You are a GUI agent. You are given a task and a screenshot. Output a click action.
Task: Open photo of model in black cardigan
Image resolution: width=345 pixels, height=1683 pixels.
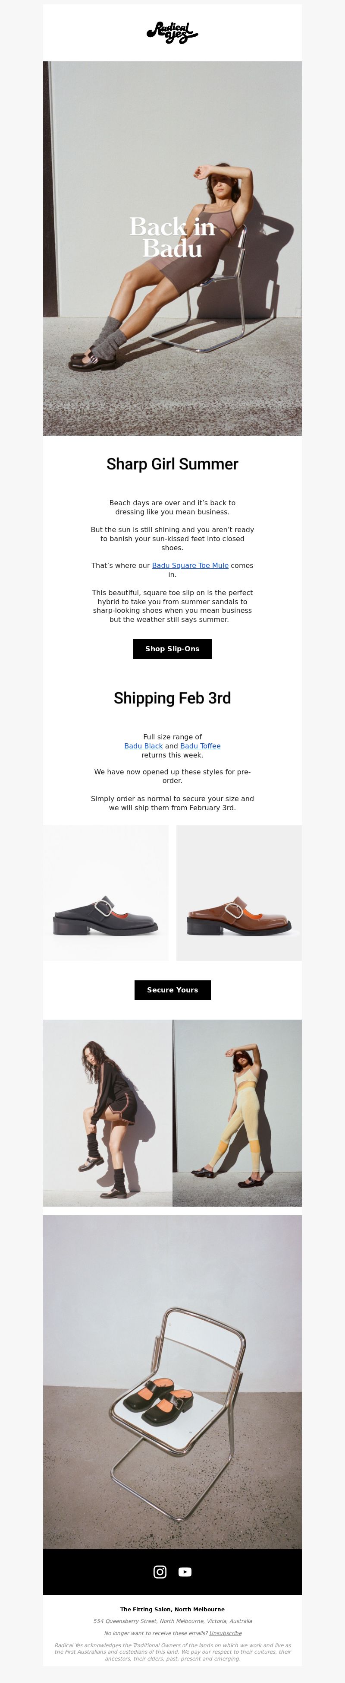click(x=108, y=1112)
